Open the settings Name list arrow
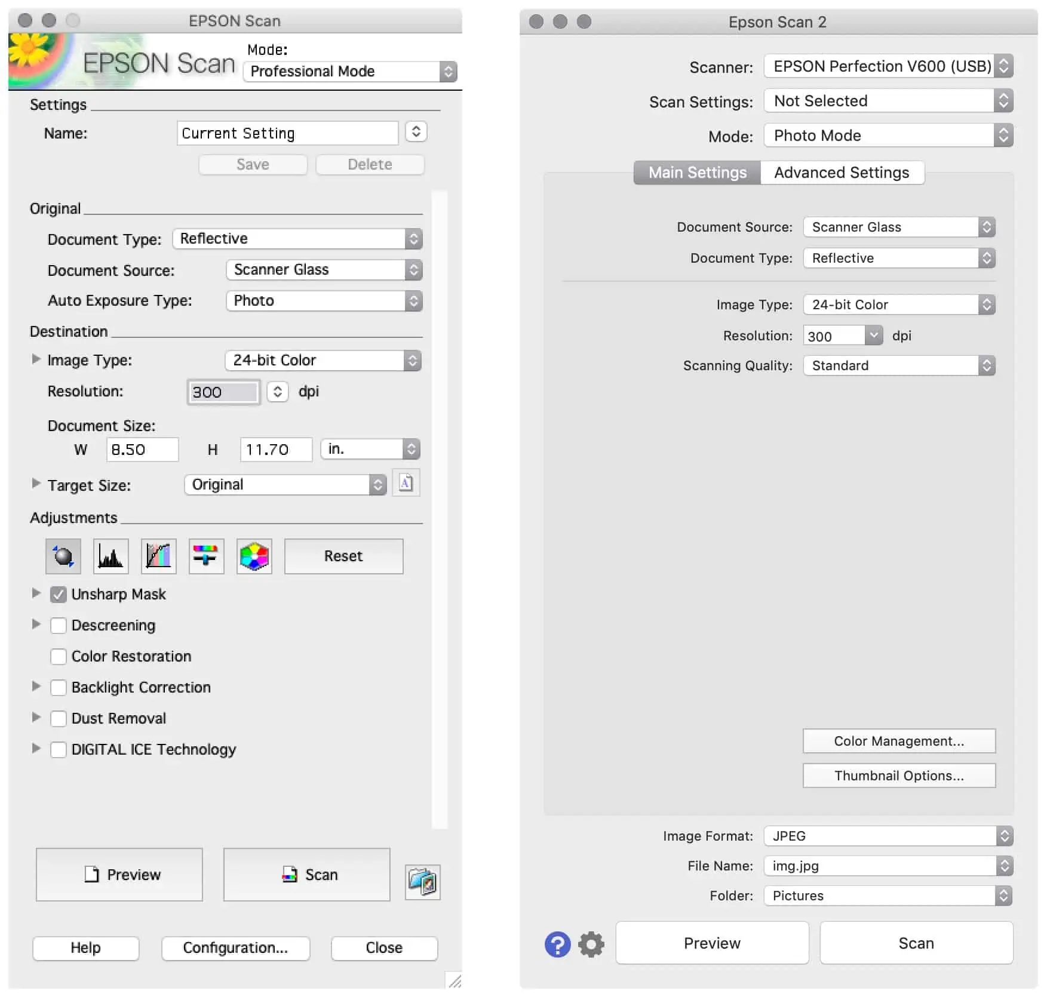 [x=416, y=132]
